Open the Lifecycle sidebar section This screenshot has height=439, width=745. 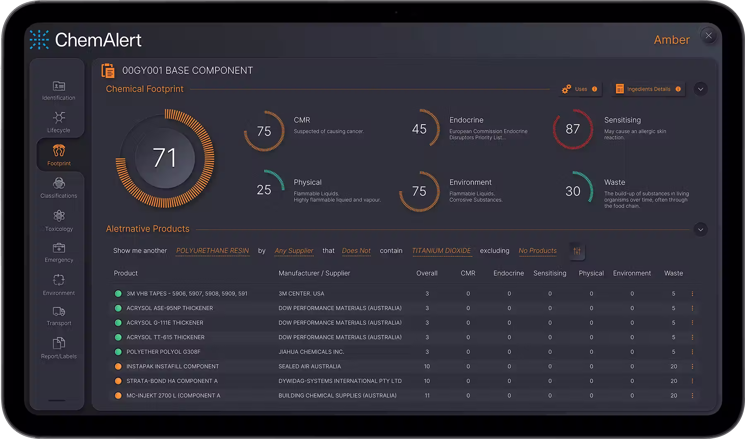[x=59, y=122]
